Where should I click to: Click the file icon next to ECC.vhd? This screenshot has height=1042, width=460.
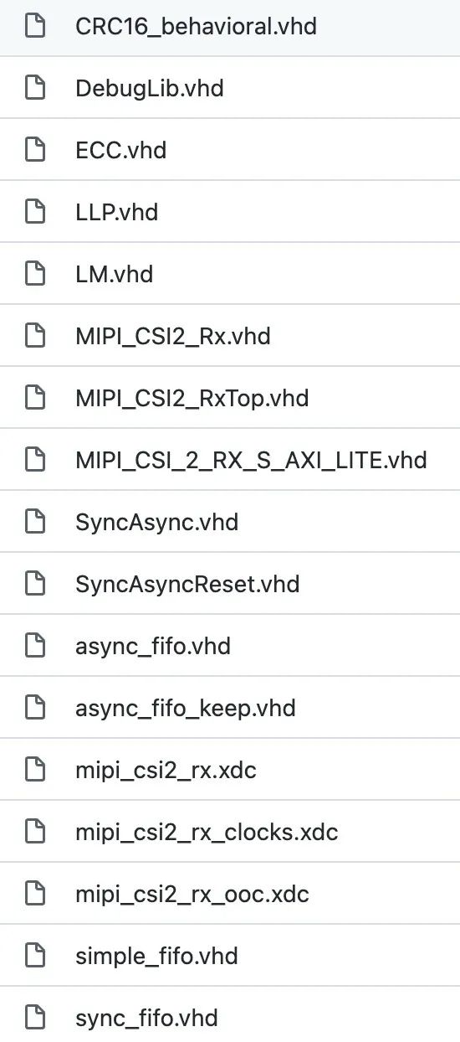[34, 150]
